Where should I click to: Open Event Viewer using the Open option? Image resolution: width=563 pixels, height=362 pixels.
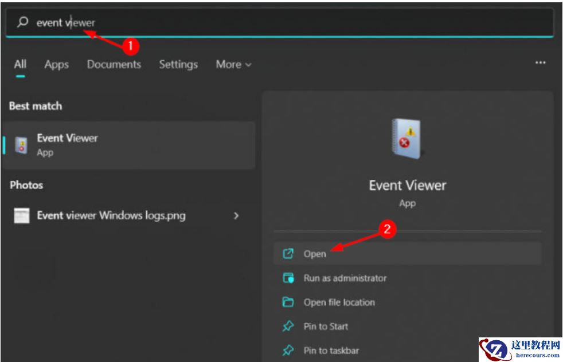click(315, 254)
